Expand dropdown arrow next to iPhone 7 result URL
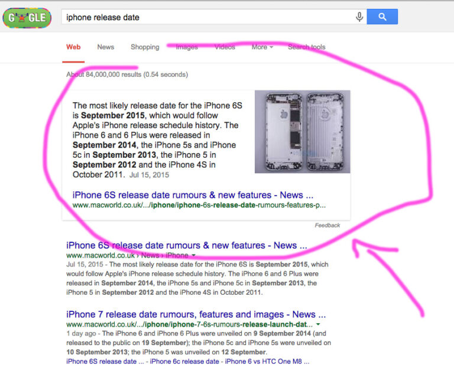 pos(318,324)
